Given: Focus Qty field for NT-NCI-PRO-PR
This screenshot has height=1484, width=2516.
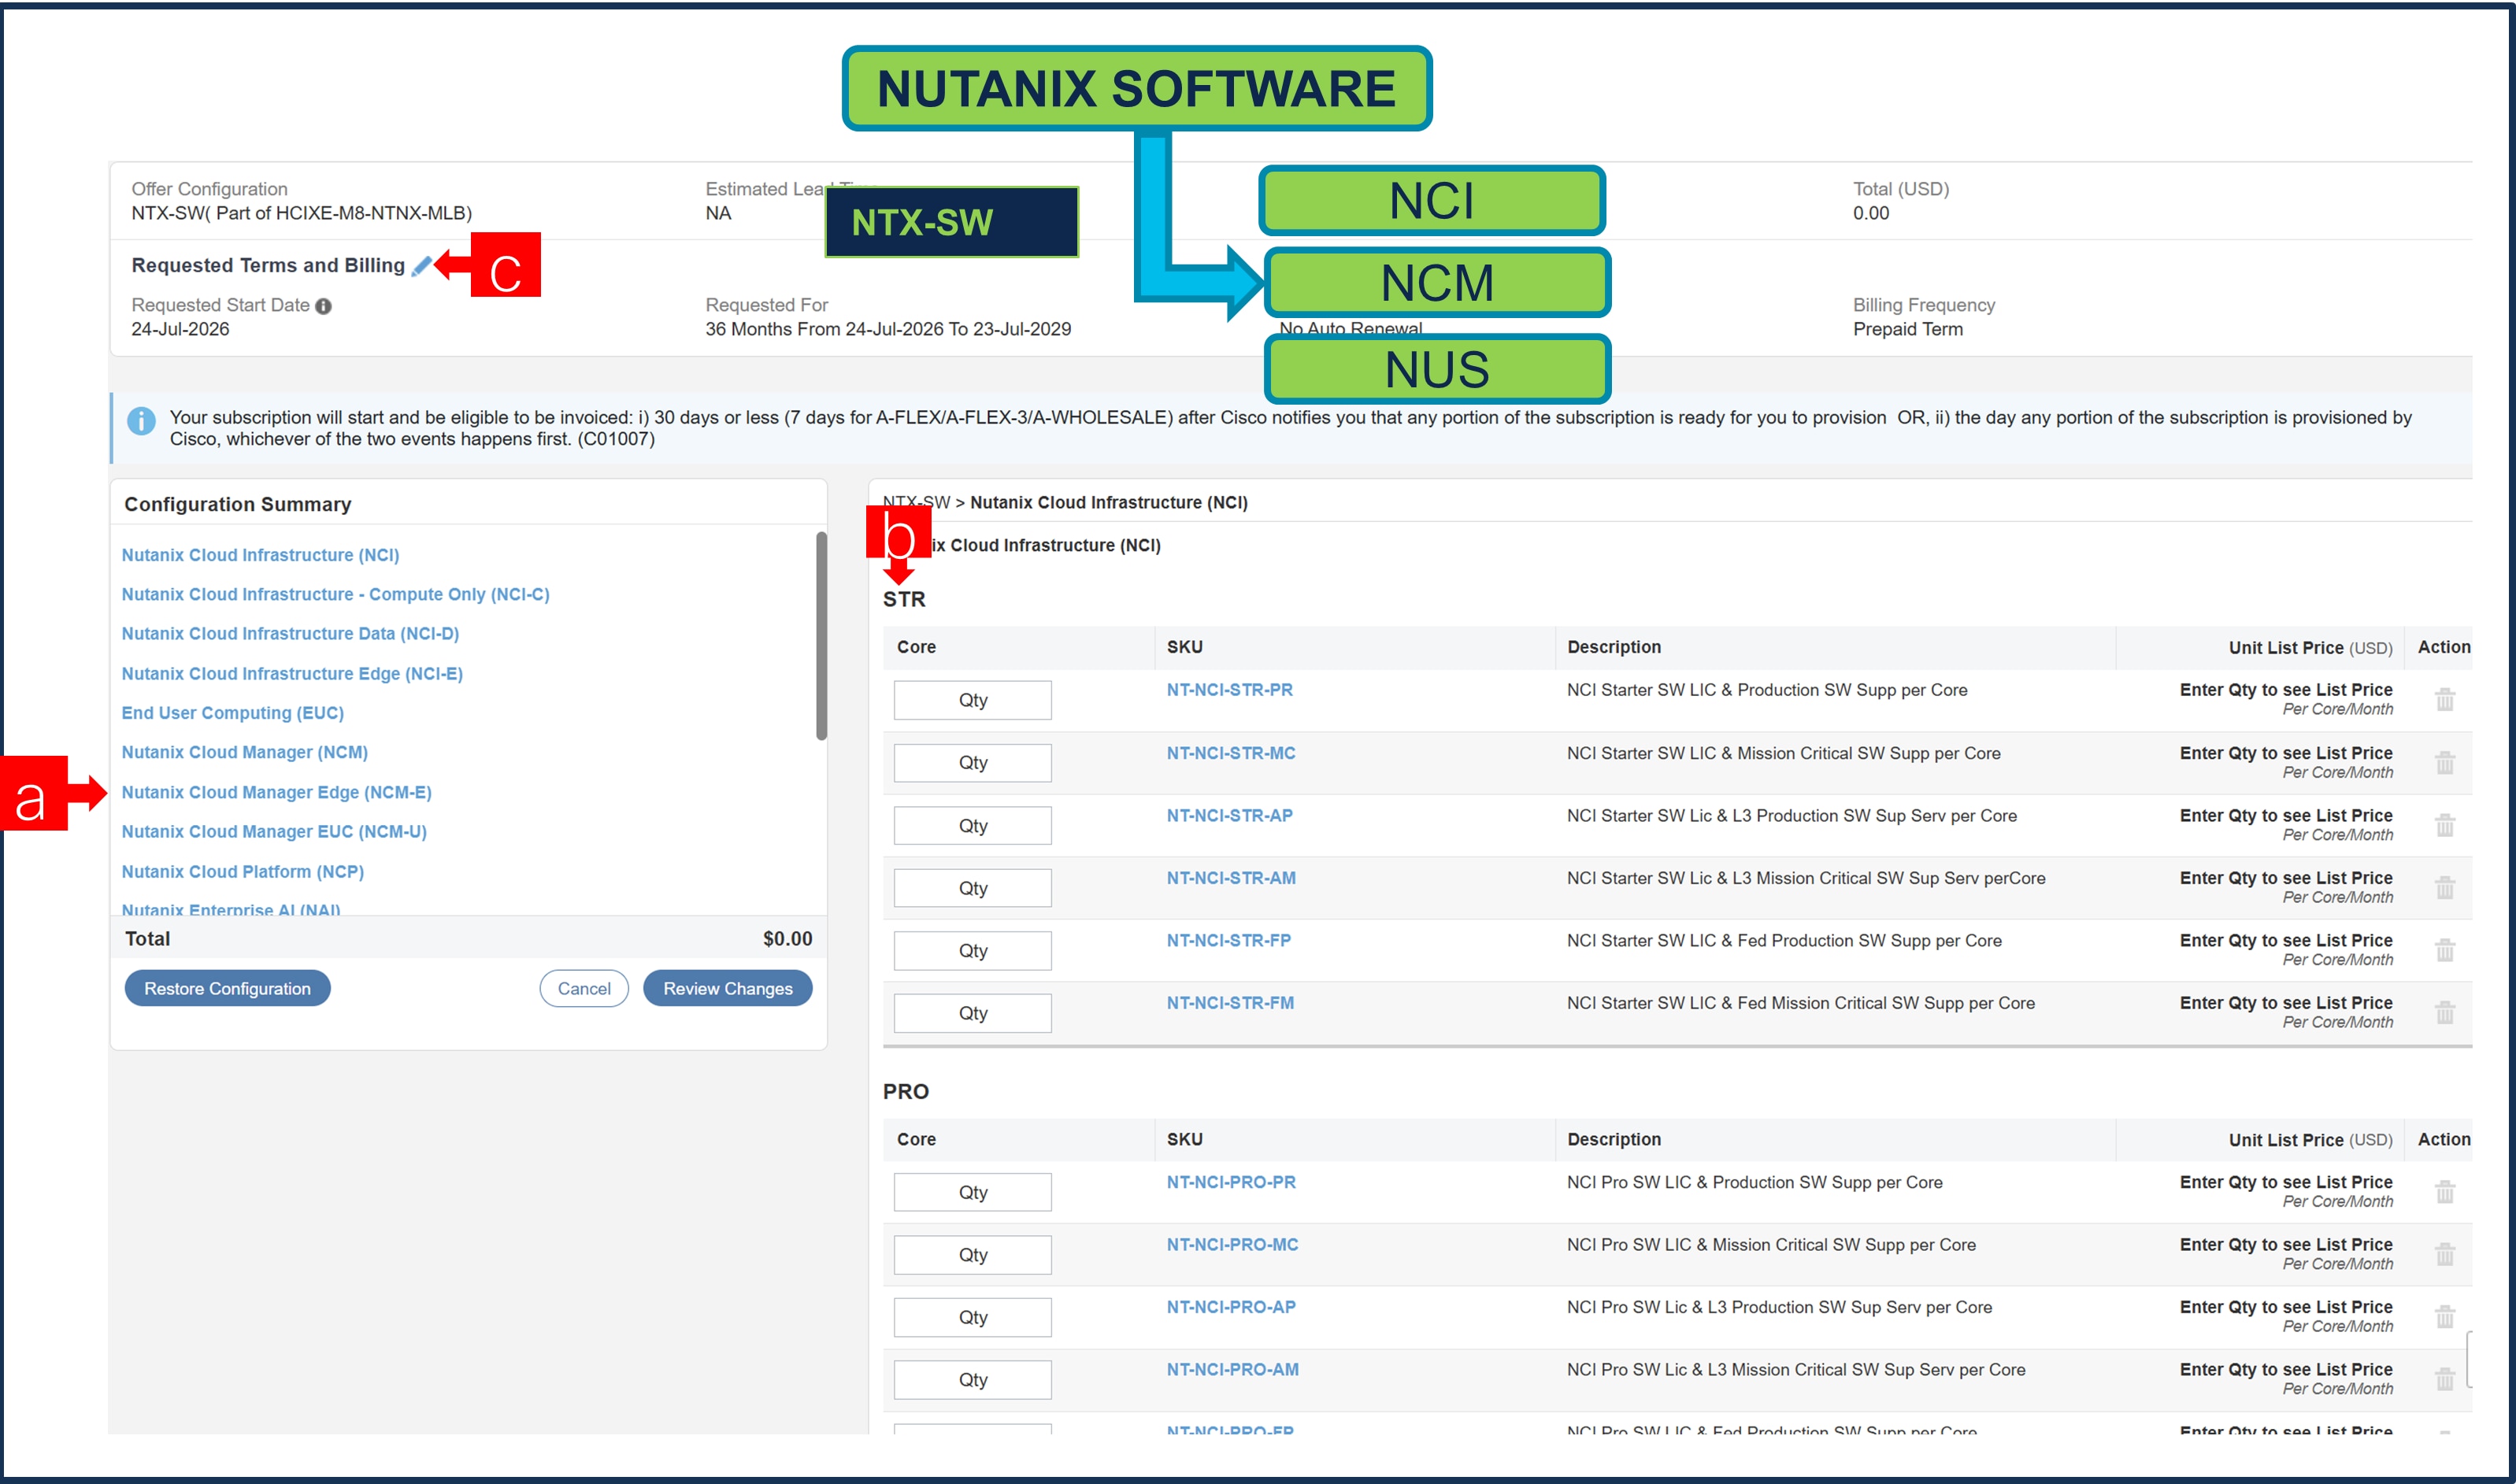Looking at the screenshot, I should (x=972, y=1192).
